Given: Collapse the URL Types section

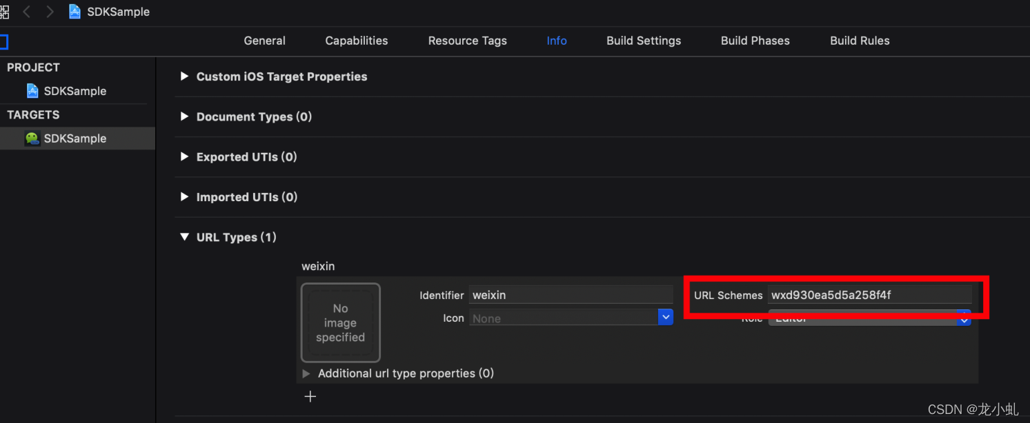Looking at the screenshot, I should tap(184, 237).
